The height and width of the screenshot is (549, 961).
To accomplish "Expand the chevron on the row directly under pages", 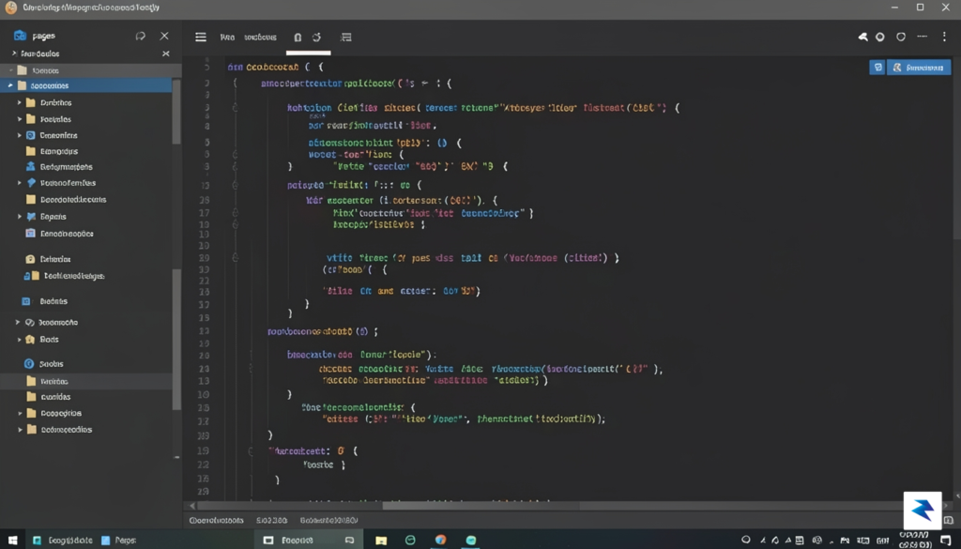I will (14, 53).
